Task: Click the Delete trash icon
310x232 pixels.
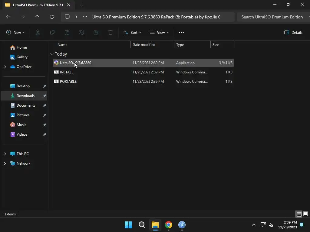Action: pyautogui.click(x=110, y=33)
